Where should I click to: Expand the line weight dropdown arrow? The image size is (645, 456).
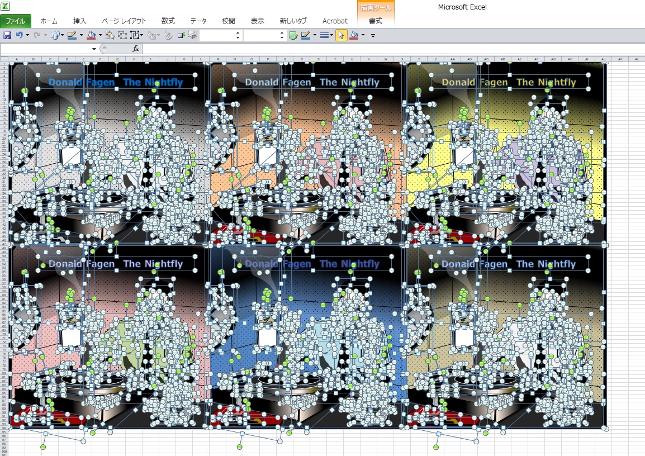point(331,35)
